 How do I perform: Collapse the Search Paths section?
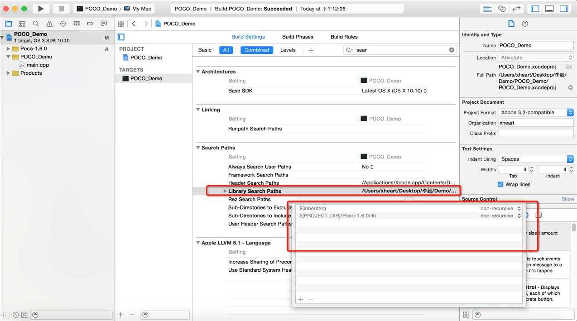pos(198,148)
